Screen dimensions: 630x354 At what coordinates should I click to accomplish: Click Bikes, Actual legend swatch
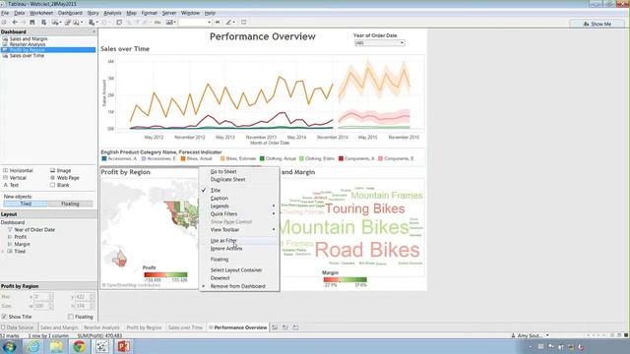183,158
